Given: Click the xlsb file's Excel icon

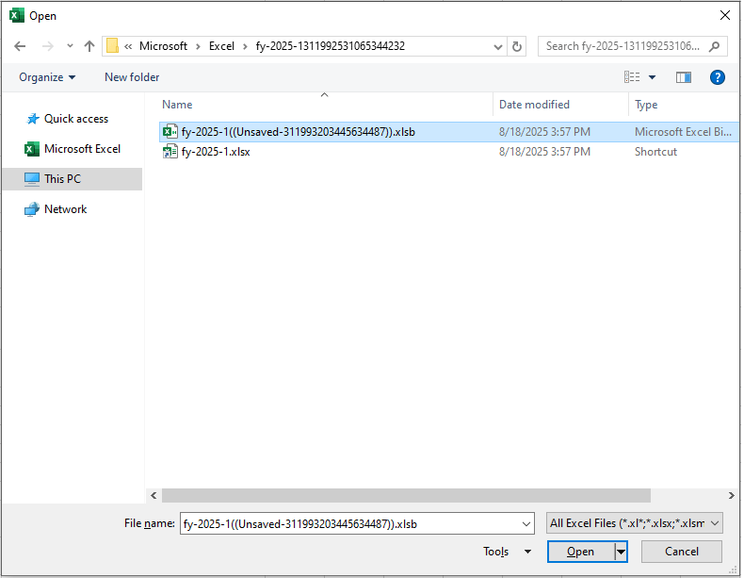Looking at the screenshot, I should [x=170, y=132].
